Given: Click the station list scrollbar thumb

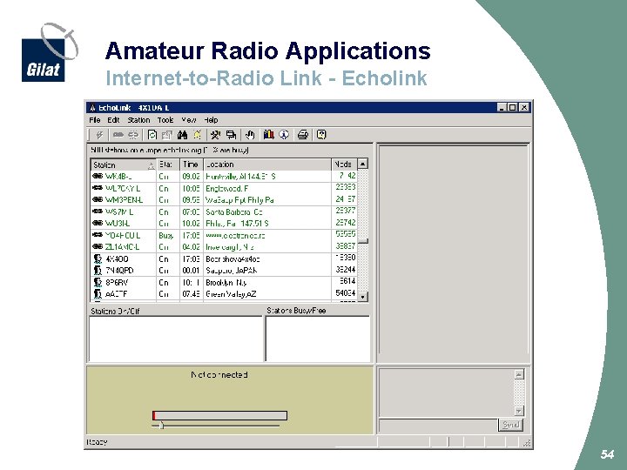Looking at the screenshot, I should [x=362, y=241].
